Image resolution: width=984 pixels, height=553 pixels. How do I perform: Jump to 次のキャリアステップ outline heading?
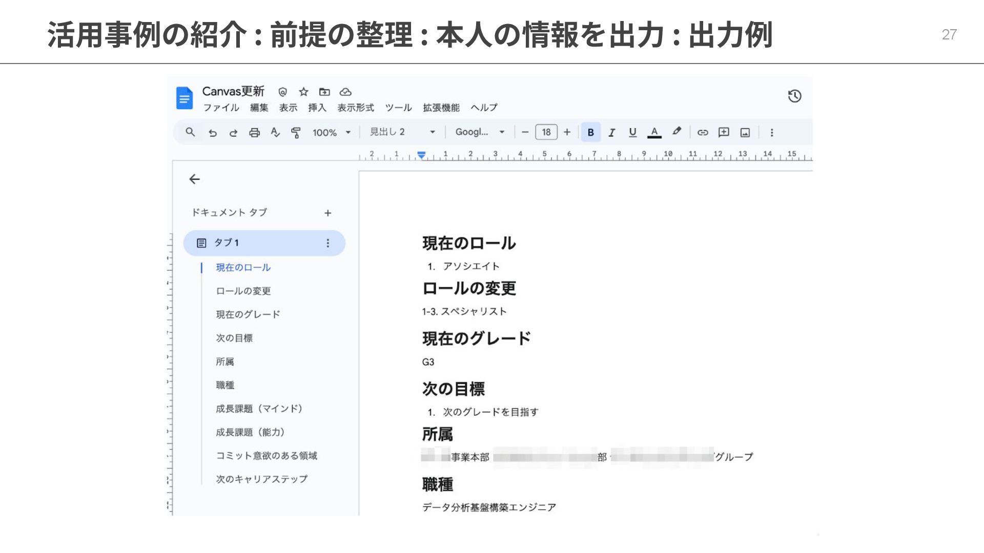[261, 479]
